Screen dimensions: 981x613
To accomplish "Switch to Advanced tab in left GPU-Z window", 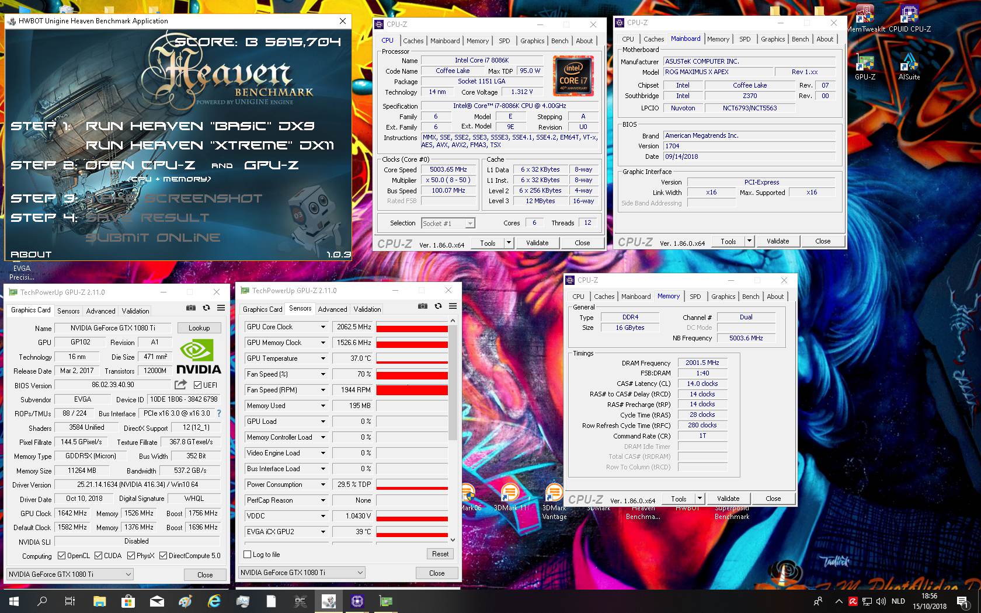I will click(x=100, y=311).
